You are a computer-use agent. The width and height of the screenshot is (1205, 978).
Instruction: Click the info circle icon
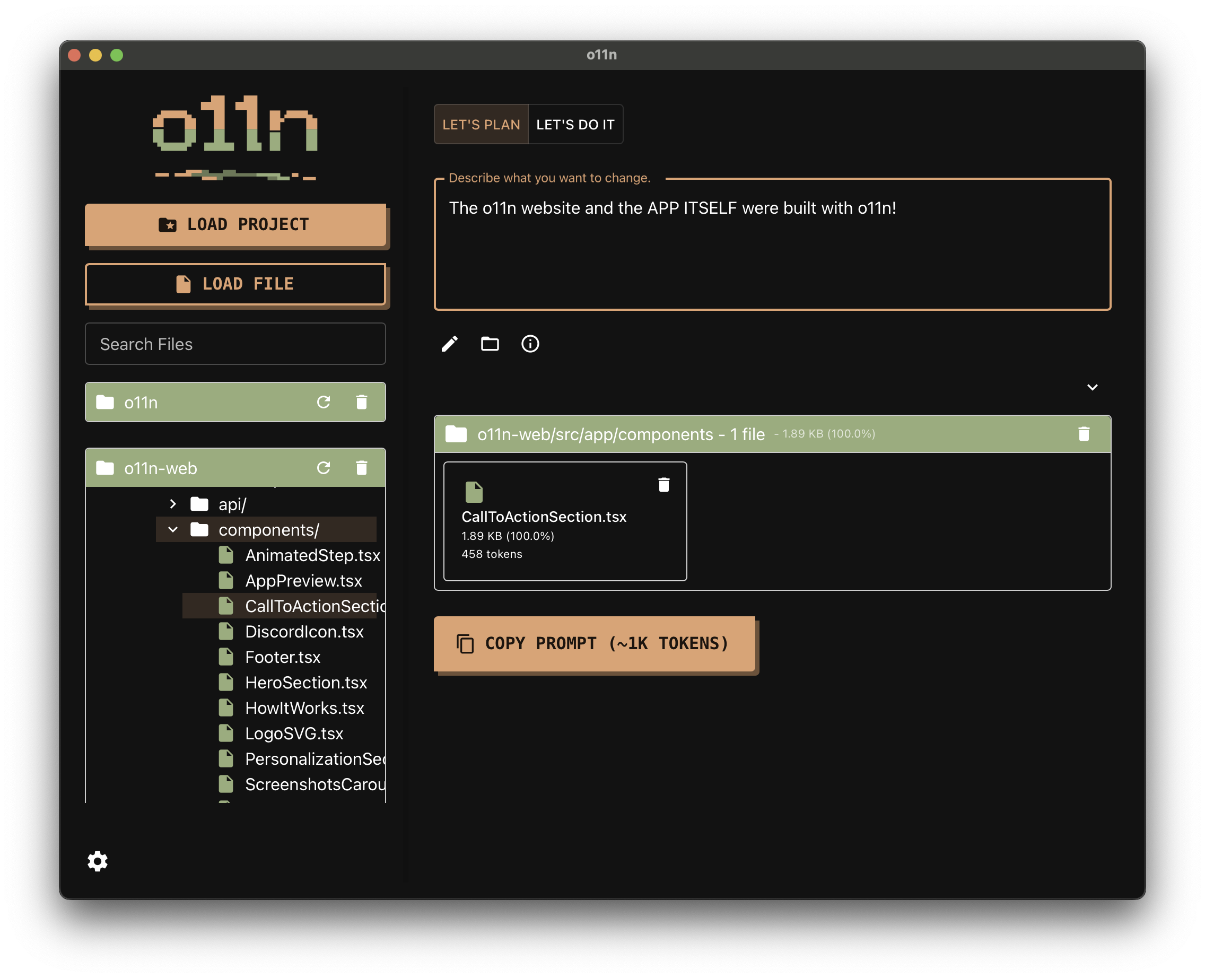529,344
